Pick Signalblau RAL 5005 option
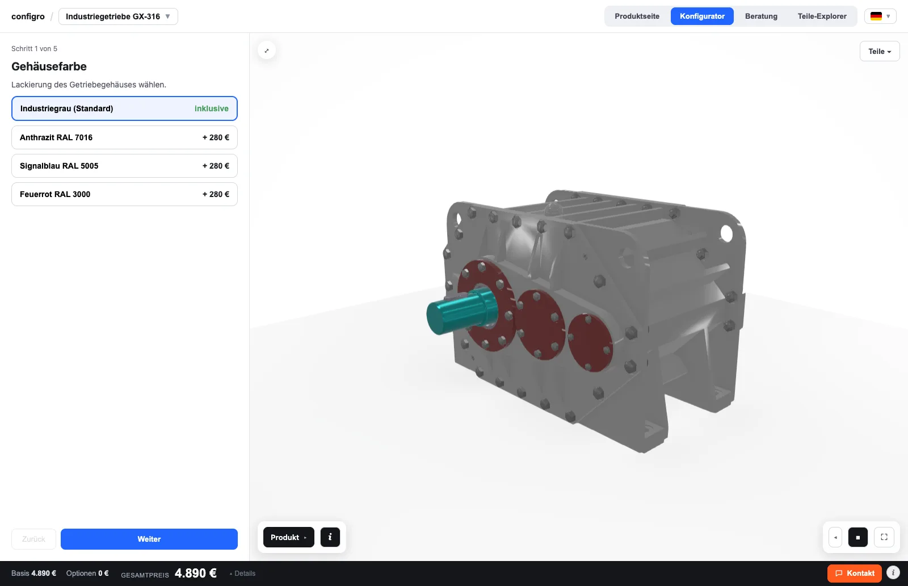Viewport: 908px width, 586px height. click(124, 166)
